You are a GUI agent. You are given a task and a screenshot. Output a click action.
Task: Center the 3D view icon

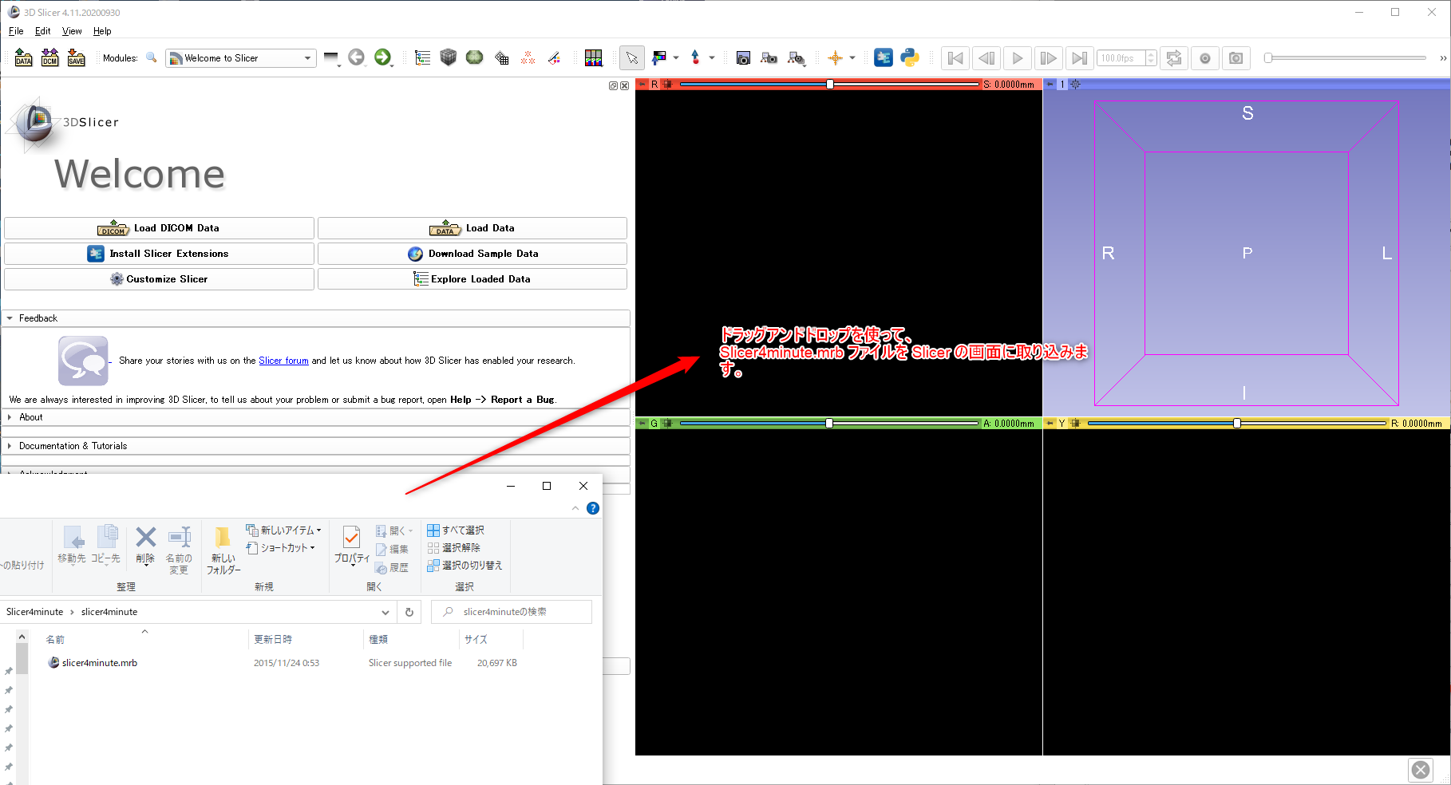[1075, 84]
